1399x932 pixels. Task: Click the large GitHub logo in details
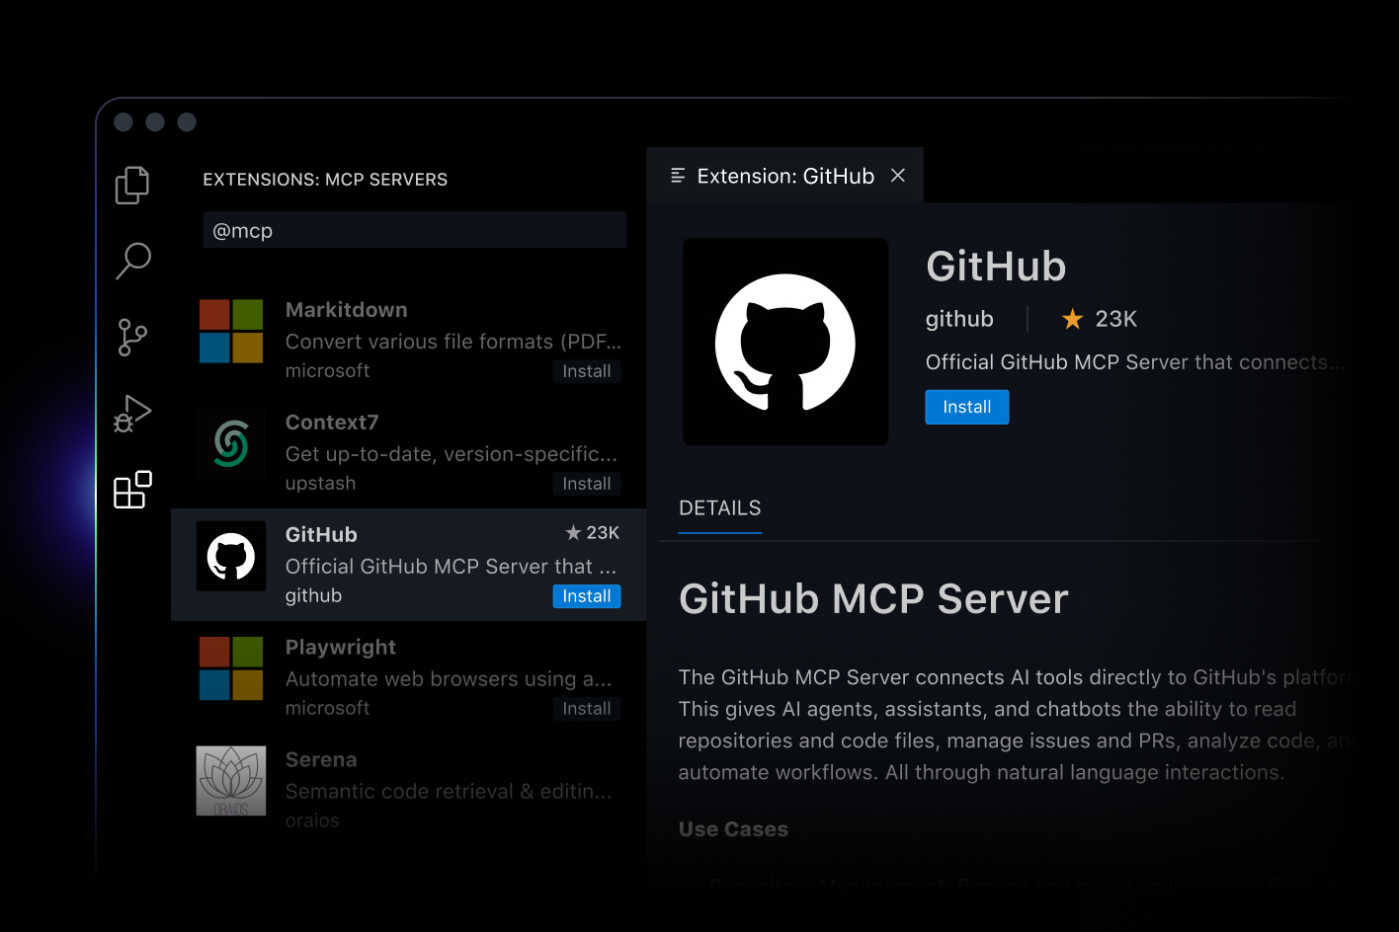(785, 342)
